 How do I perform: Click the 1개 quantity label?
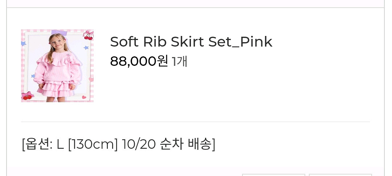click(180, 61)
